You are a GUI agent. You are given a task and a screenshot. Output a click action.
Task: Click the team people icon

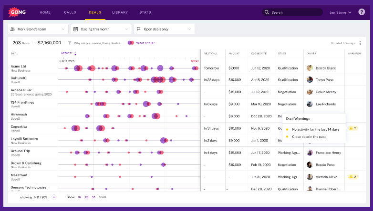(x=12, y=29)
